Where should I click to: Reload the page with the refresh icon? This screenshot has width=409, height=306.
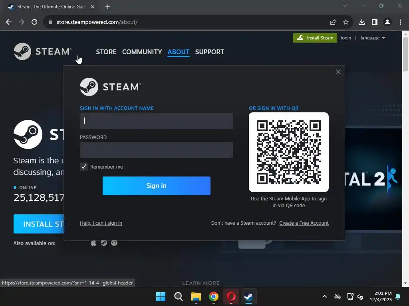coord(34,22)
